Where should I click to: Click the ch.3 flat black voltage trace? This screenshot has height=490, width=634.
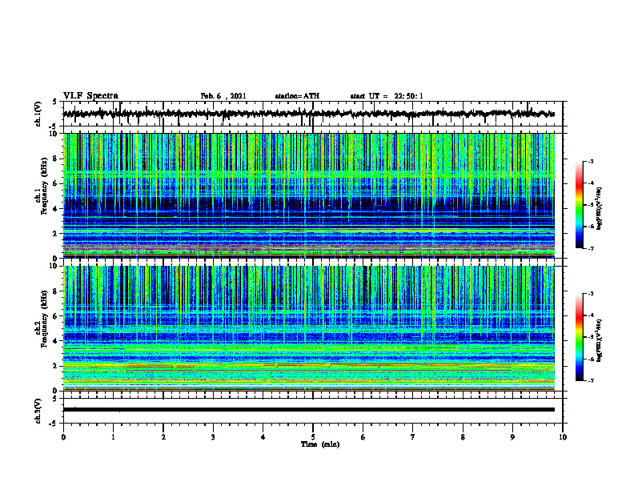(308, 410)
